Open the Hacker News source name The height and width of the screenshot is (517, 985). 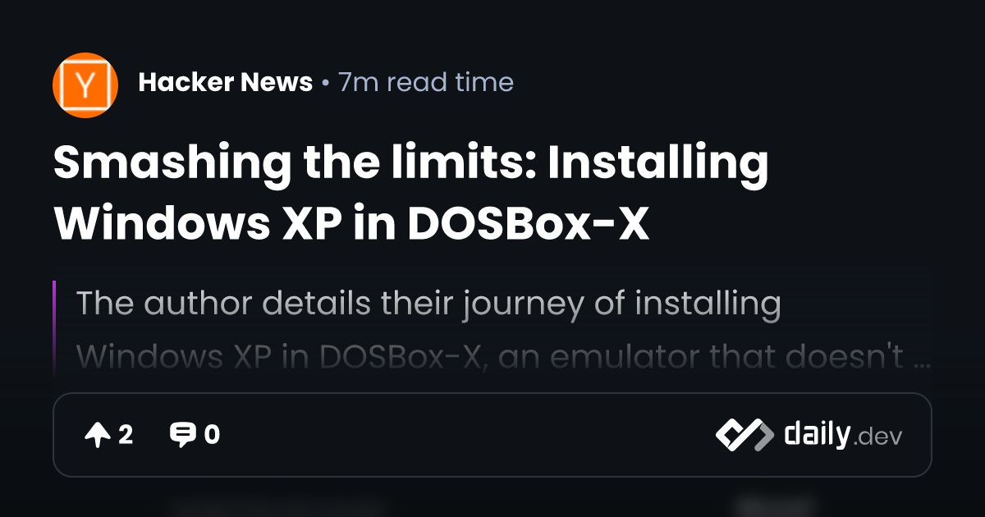click(x=226, y=82)
